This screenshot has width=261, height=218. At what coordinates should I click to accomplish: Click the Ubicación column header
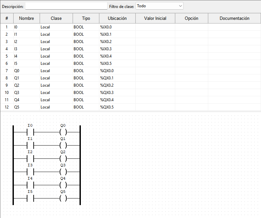tap(117, 19)
